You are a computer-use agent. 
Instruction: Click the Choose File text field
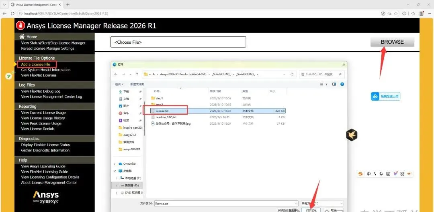click(178, 42)
